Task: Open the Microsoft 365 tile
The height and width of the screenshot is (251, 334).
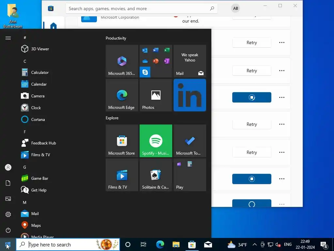Action: [122, 61]
